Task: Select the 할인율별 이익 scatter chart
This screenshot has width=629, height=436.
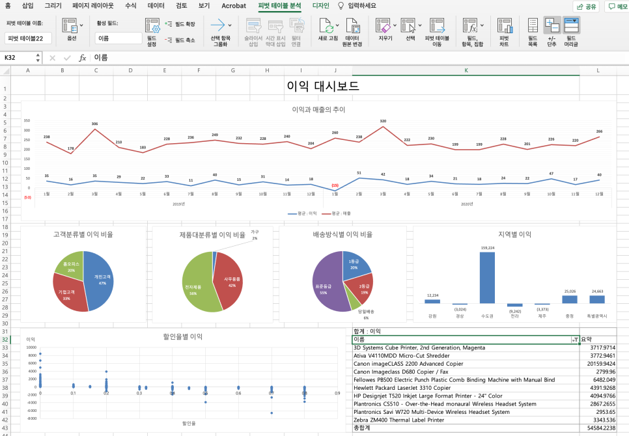Action: (x=182, y=380)
